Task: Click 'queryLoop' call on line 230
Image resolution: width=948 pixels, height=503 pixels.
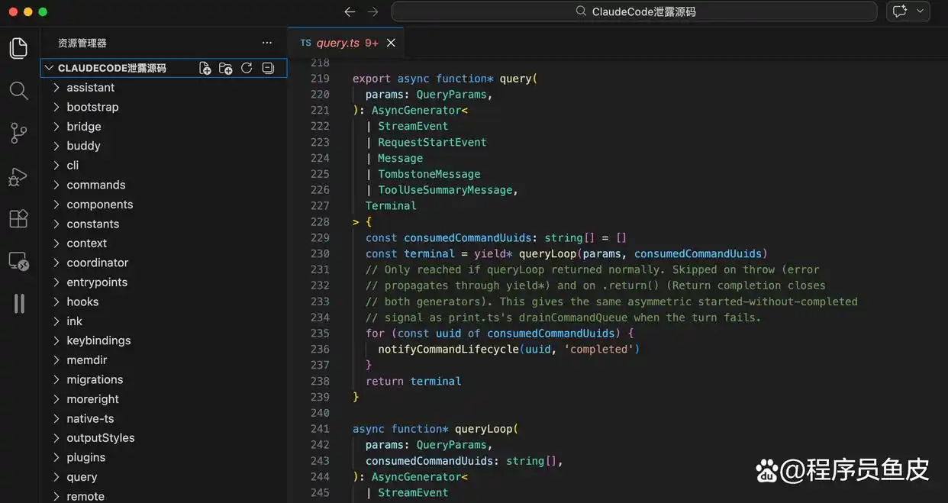Action: pos(547,253)
